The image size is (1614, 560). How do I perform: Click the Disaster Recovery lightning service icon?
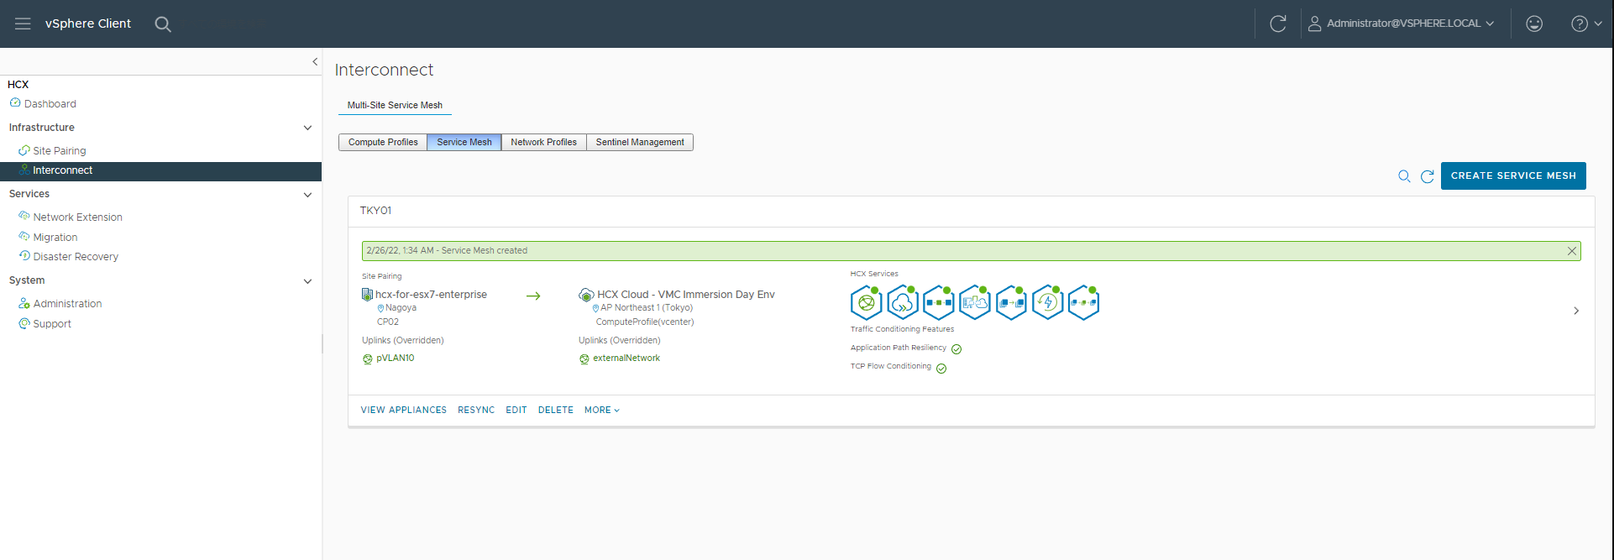click(x=1047, y=302)
